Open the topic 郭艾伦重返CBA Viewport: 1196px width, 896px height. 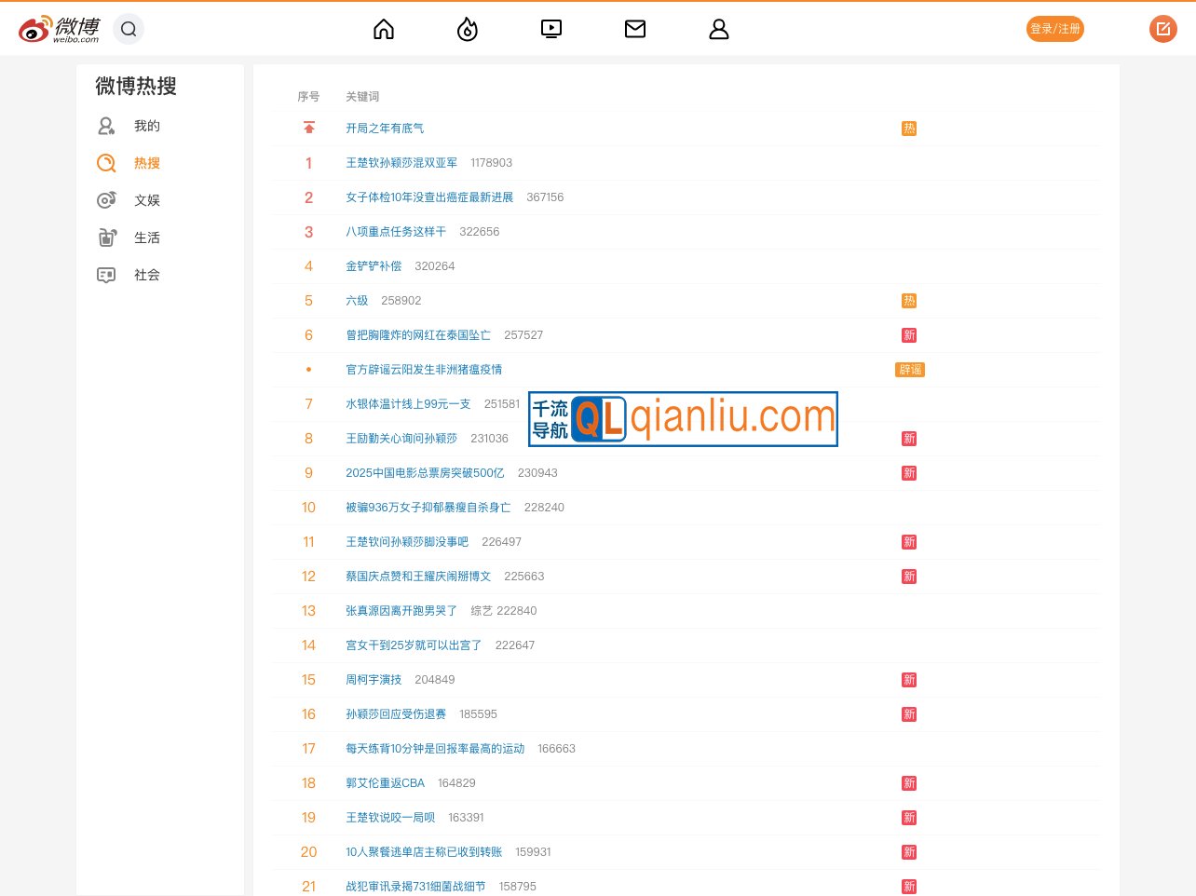click(x=385, y=783)
